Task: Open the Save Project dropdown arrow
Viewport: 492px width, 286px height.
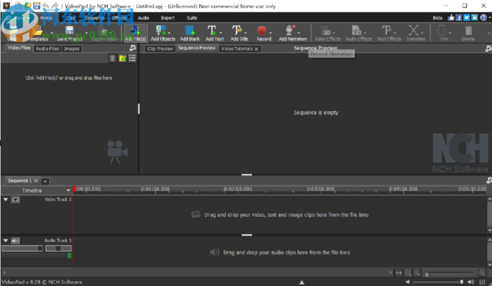Action: point(86,33)
